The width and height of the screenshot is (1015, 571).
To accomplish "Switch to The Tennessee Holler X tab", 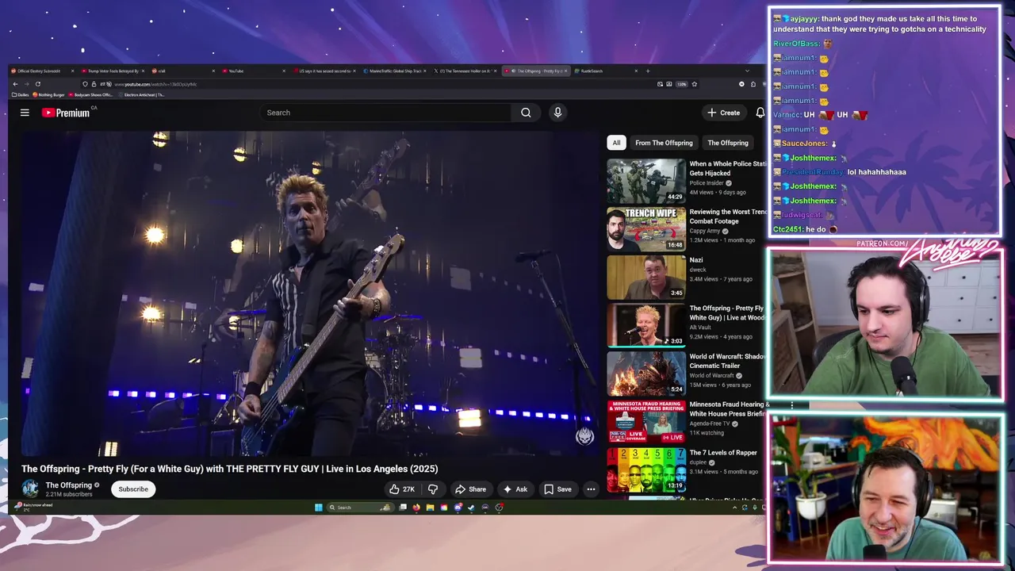I will [465, 71].
